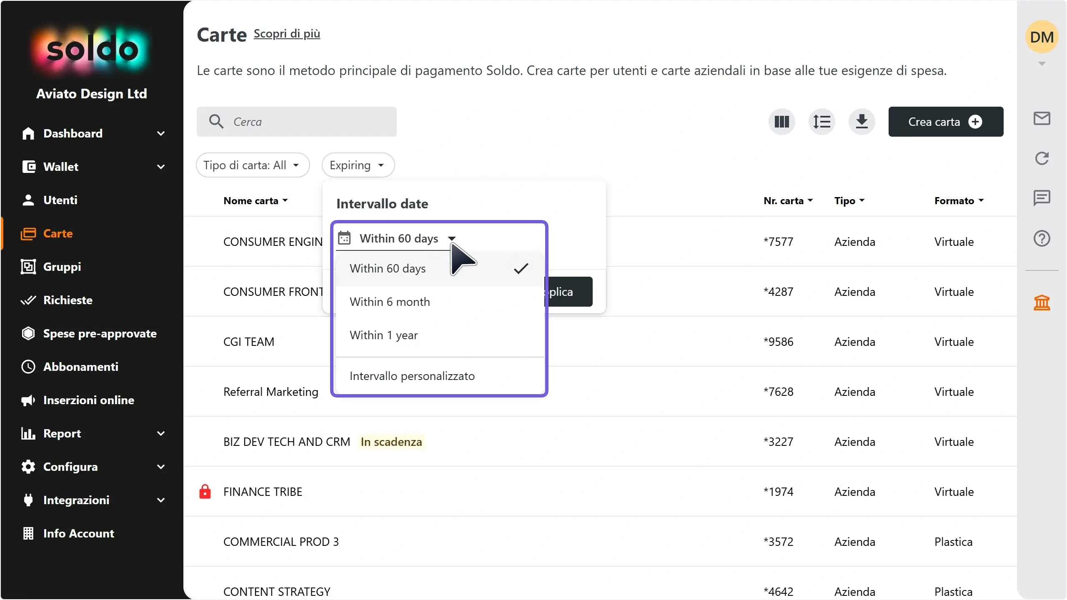The image size is (1067, 600).
Task: Open the mail envelope icon
Action: [1042, 118]
